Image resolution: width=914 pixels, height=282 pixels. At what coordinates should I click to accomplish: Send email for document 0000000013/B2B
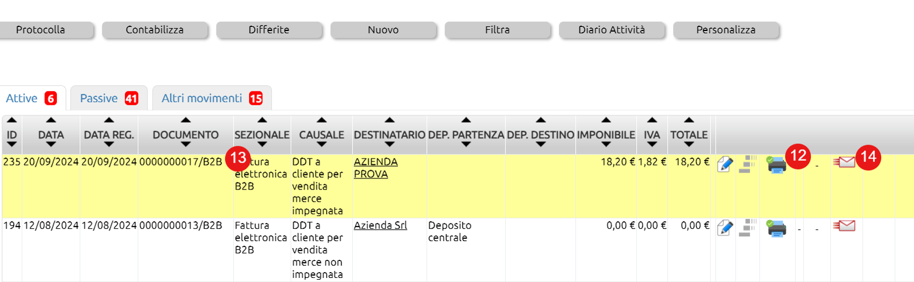pos(844,226)
